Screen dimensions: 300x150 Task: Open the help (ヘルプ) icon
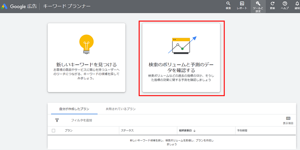pyautogui.click(x=285, y=5)
